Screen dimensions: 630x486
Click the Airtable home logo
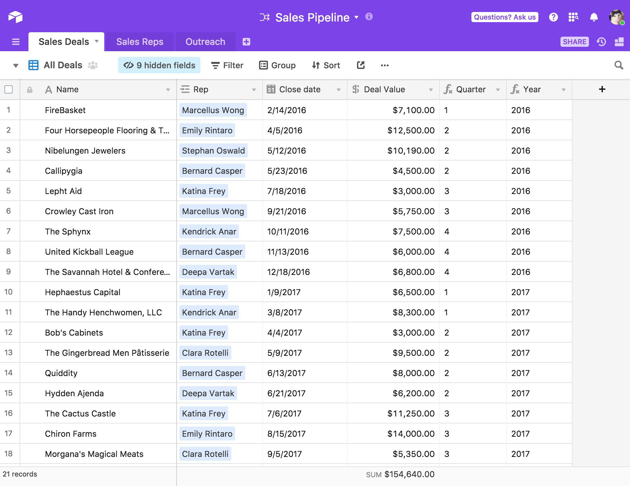15,17
